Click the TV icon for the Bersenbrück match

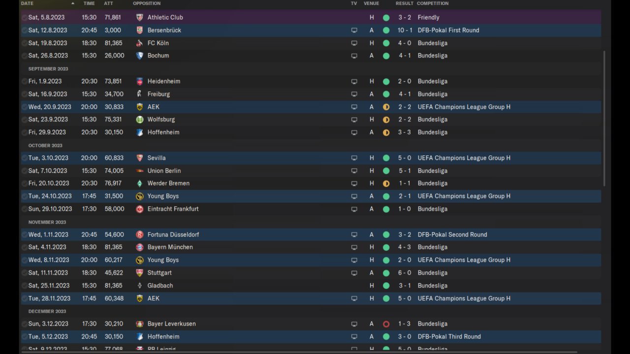[x=354, y=30]
